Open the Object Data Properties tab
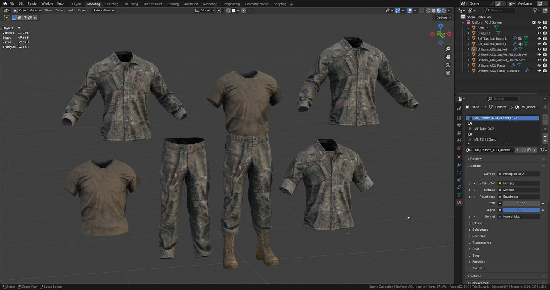 [x=459, y=195]
